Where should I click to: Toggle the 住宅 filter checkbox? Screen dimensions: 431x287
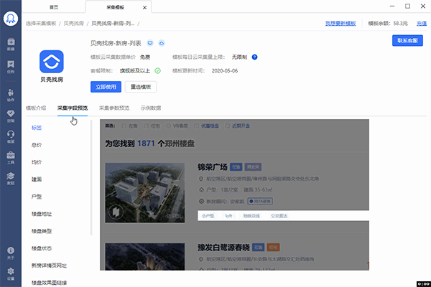(x=149, y=125)
